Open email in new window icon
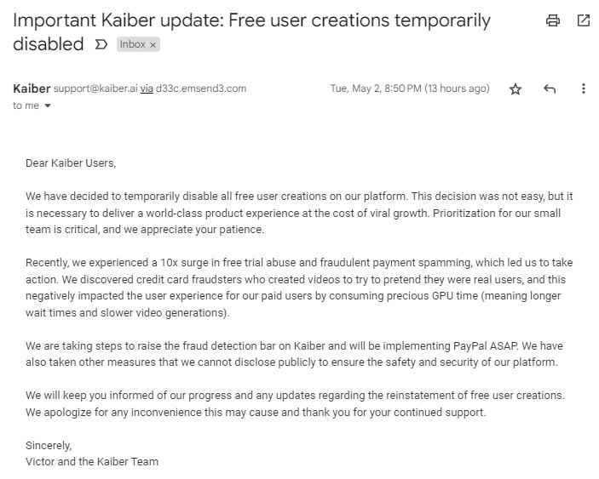599x479 pixels. tap(584, 20)
